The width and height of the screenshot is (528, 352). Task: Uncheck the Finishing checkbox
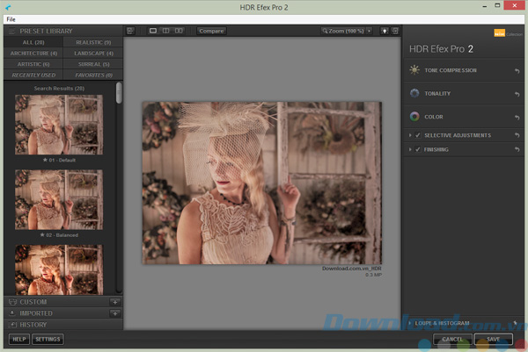[418, 150]
